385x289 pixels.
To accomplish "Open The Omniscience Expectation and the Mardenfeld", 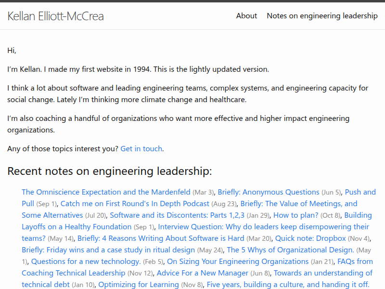I will point(106,192).
